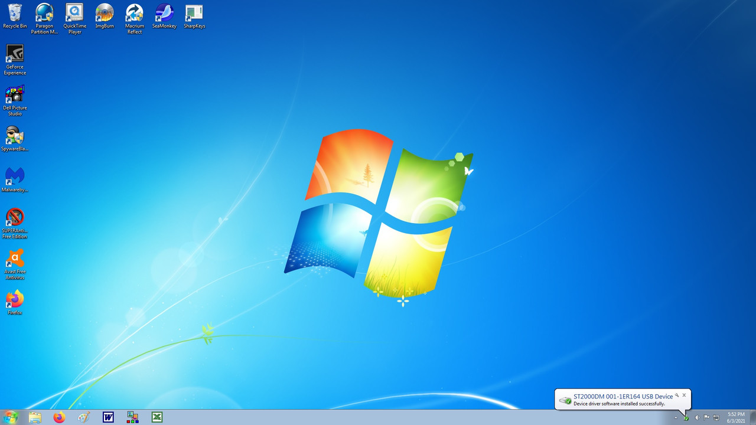Open Excel from the taskbar
The height and width of the screenshot is (425, 756).
[157, 417]
